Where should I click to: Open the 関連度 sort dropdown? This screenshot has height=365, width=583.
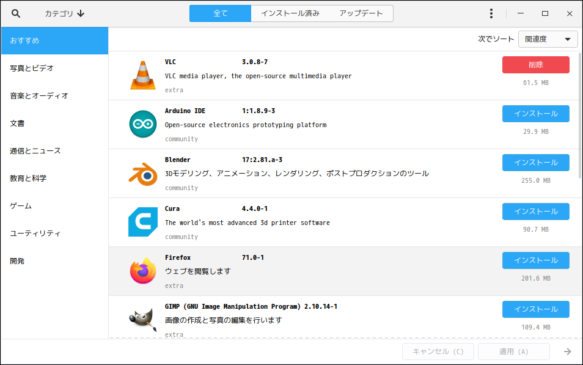548,39
